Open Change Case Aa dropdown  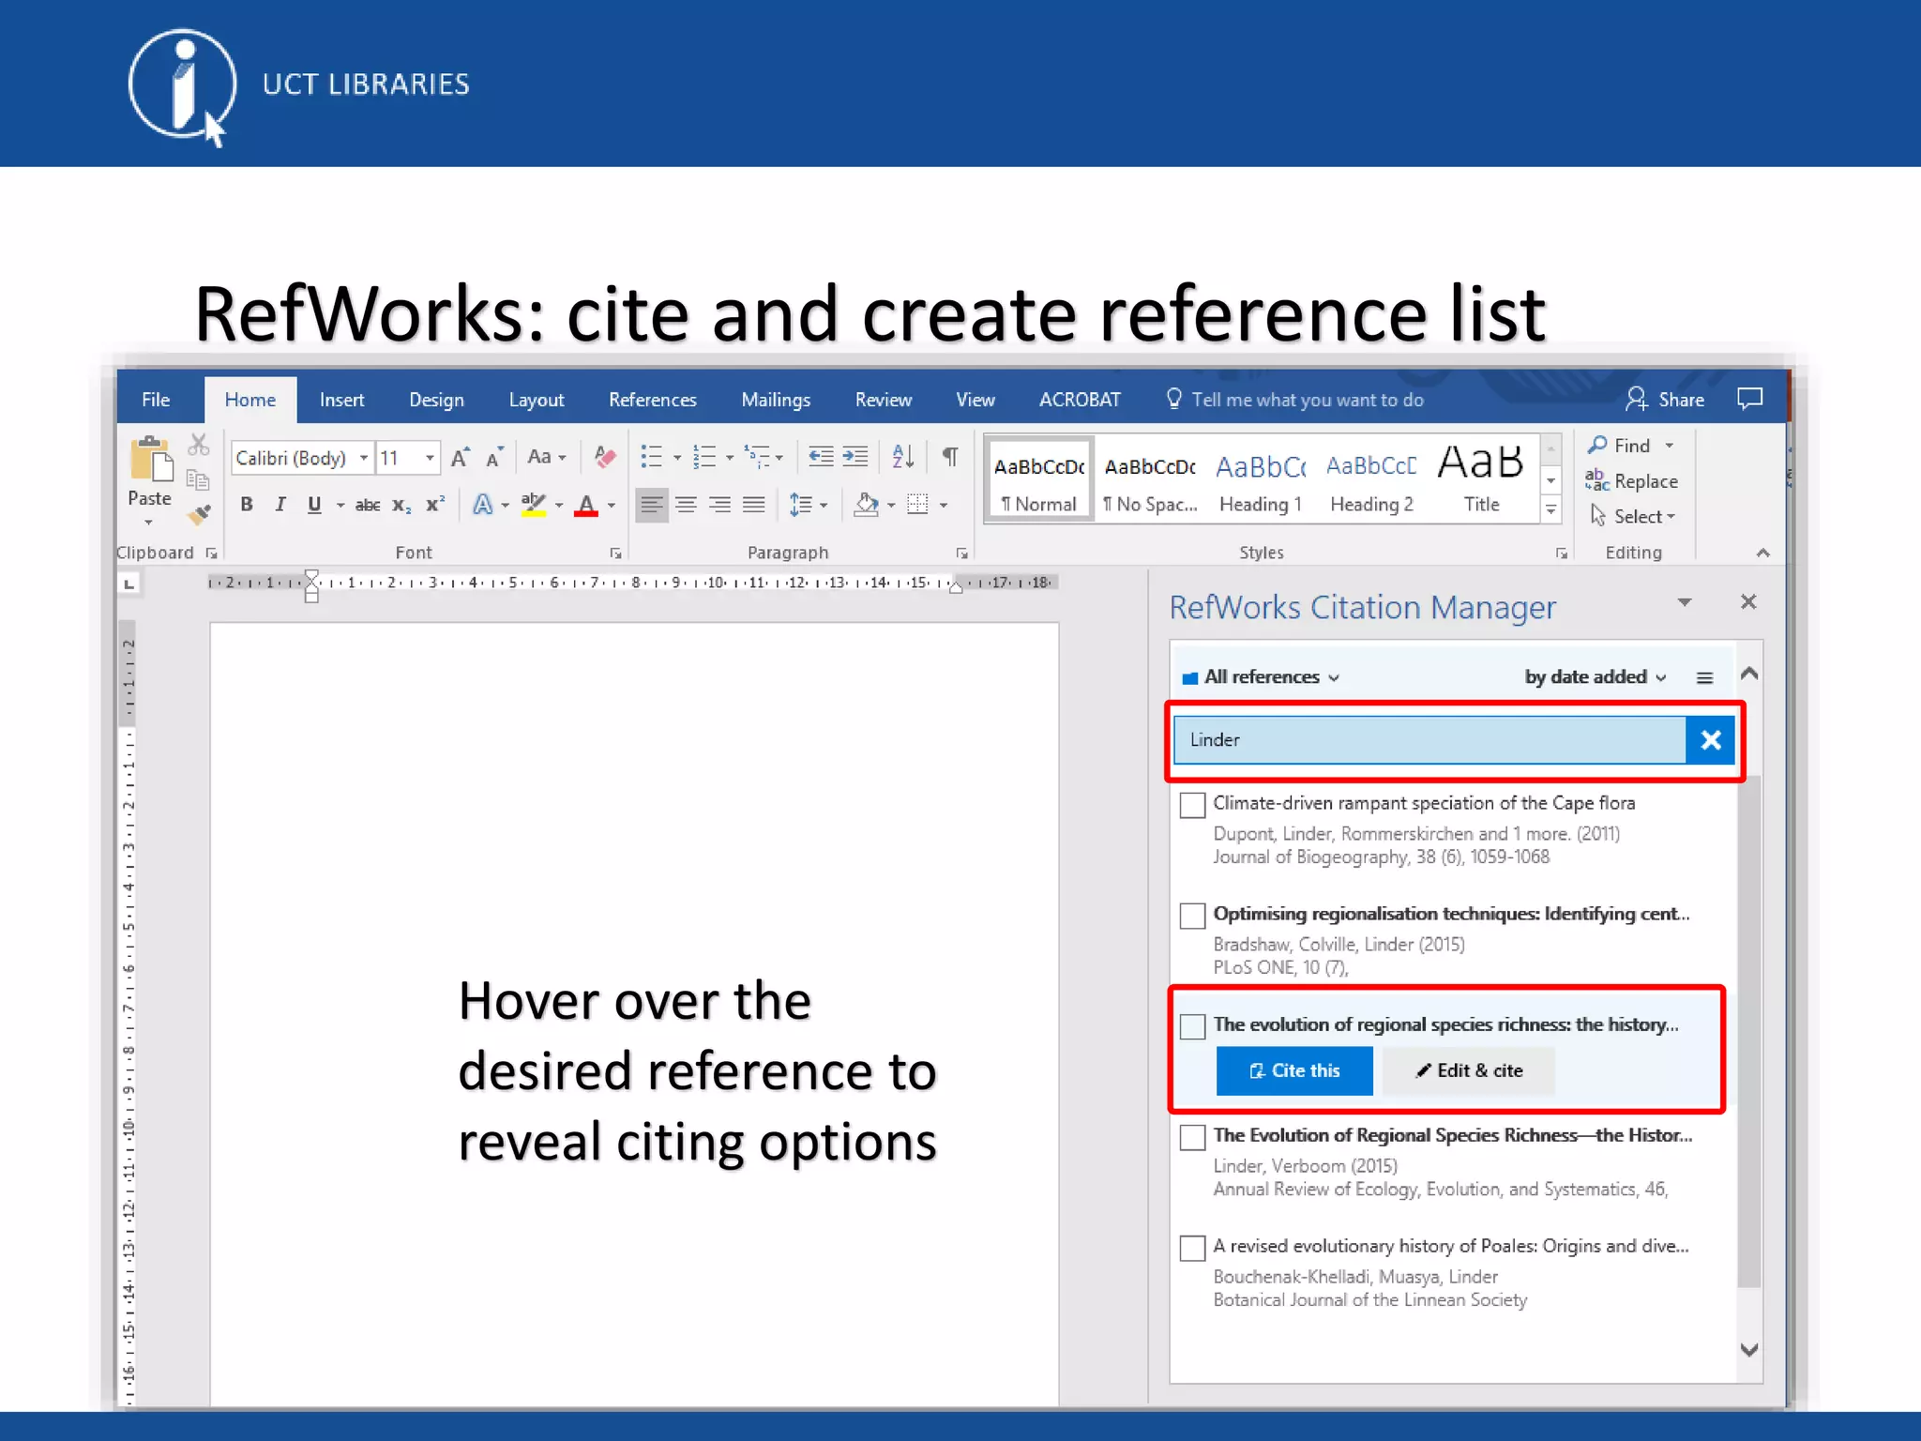(546, 457)
